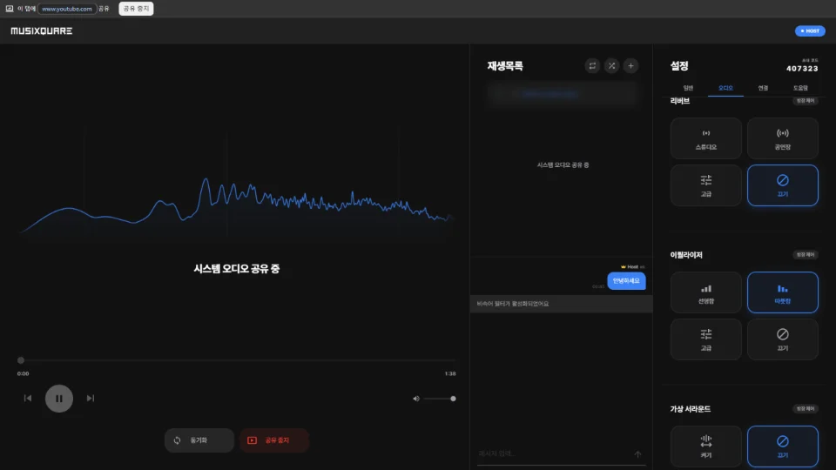This screenshot has height=470, width=836.
Task: Mute audio via the speaker icon
Action: coord(416,399)
